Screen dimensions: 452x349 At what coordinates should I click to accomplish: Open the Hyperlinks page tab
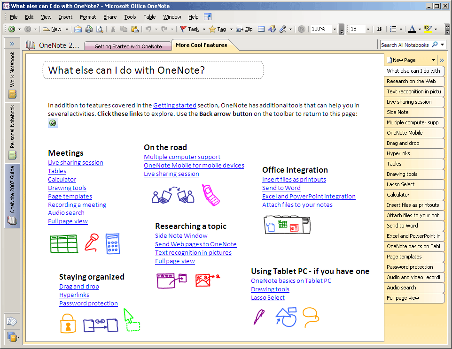coord(414,153)
